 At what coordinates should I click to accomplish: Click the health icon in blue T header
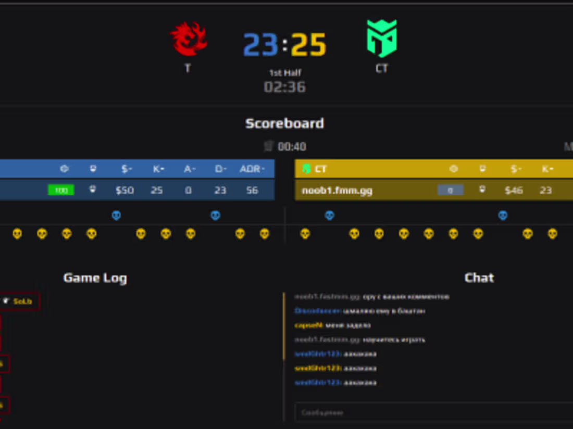point(64,169)
